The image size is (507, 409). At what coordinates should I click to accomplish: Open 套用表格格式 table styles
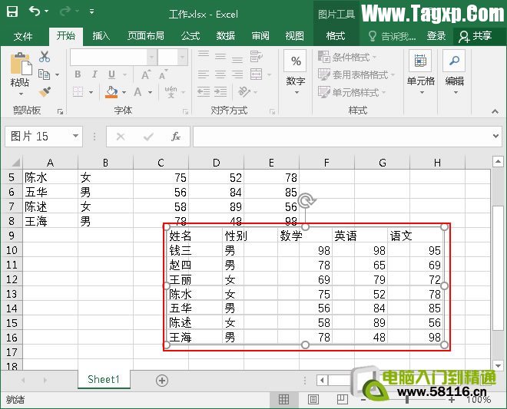[356, 74]
